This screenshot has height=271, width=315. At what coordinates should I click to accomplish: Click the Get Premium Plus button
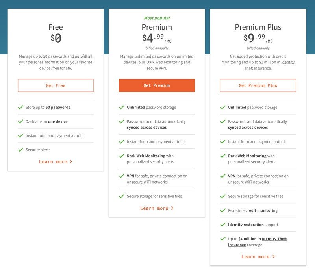pos(258,85)
